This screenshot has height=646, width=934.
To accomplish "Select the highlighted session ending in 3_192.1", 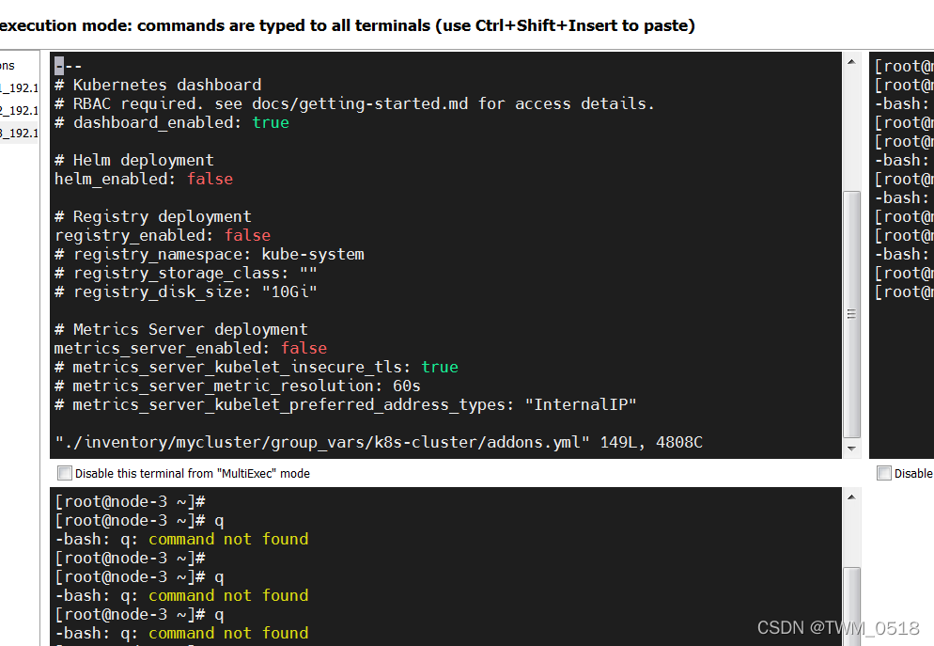I will tap(19, 133).
